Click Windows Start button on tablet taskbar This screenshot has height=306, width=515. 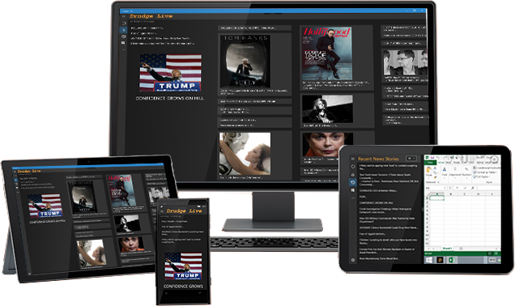pos(429,260)
